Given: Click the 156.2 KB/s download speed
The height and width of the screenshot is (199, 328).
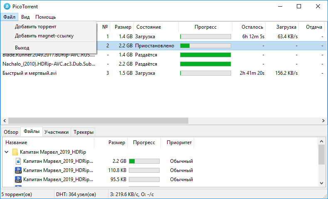Looking at the screenshot, I should click(286, 73).
